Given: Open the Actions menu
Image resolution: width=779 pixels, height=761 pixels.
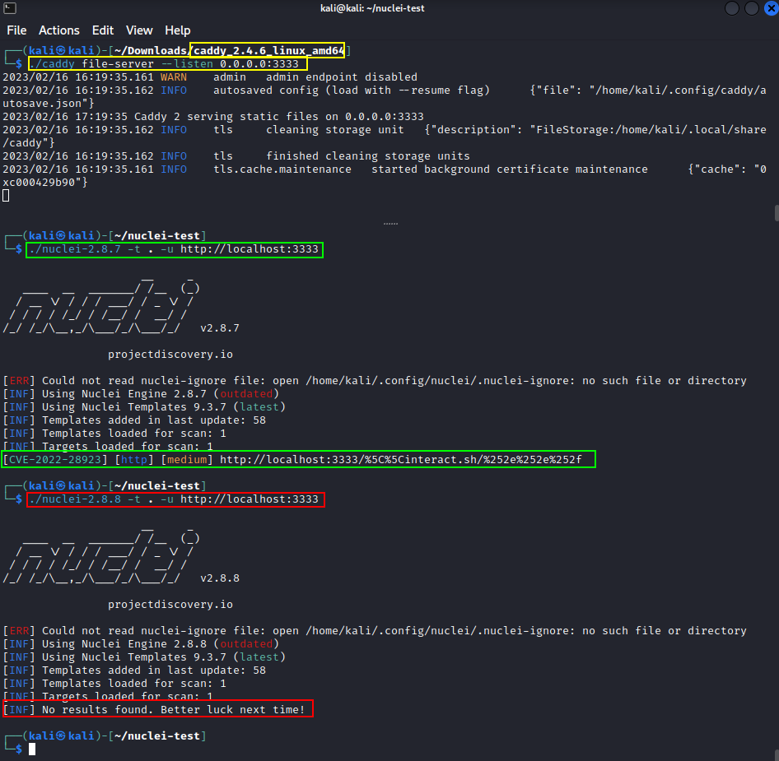Looking at the screenshot, I should [x=59, y=30].
